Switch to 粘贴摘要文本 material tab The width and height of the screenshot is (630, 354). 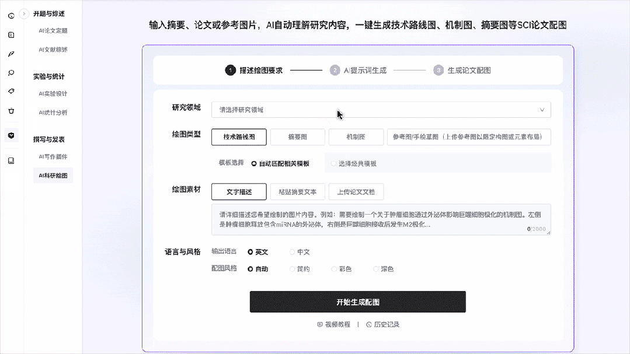click(297, 192)
